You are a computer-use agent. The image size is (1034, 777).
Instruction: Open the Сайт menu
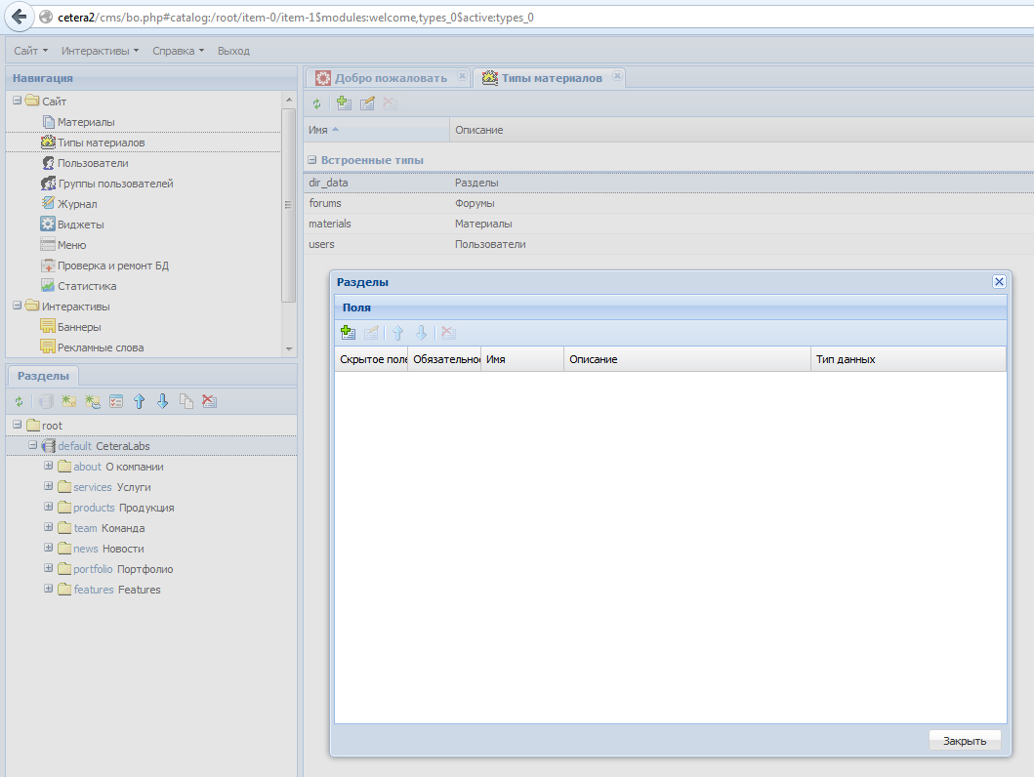tap(31, 51)
